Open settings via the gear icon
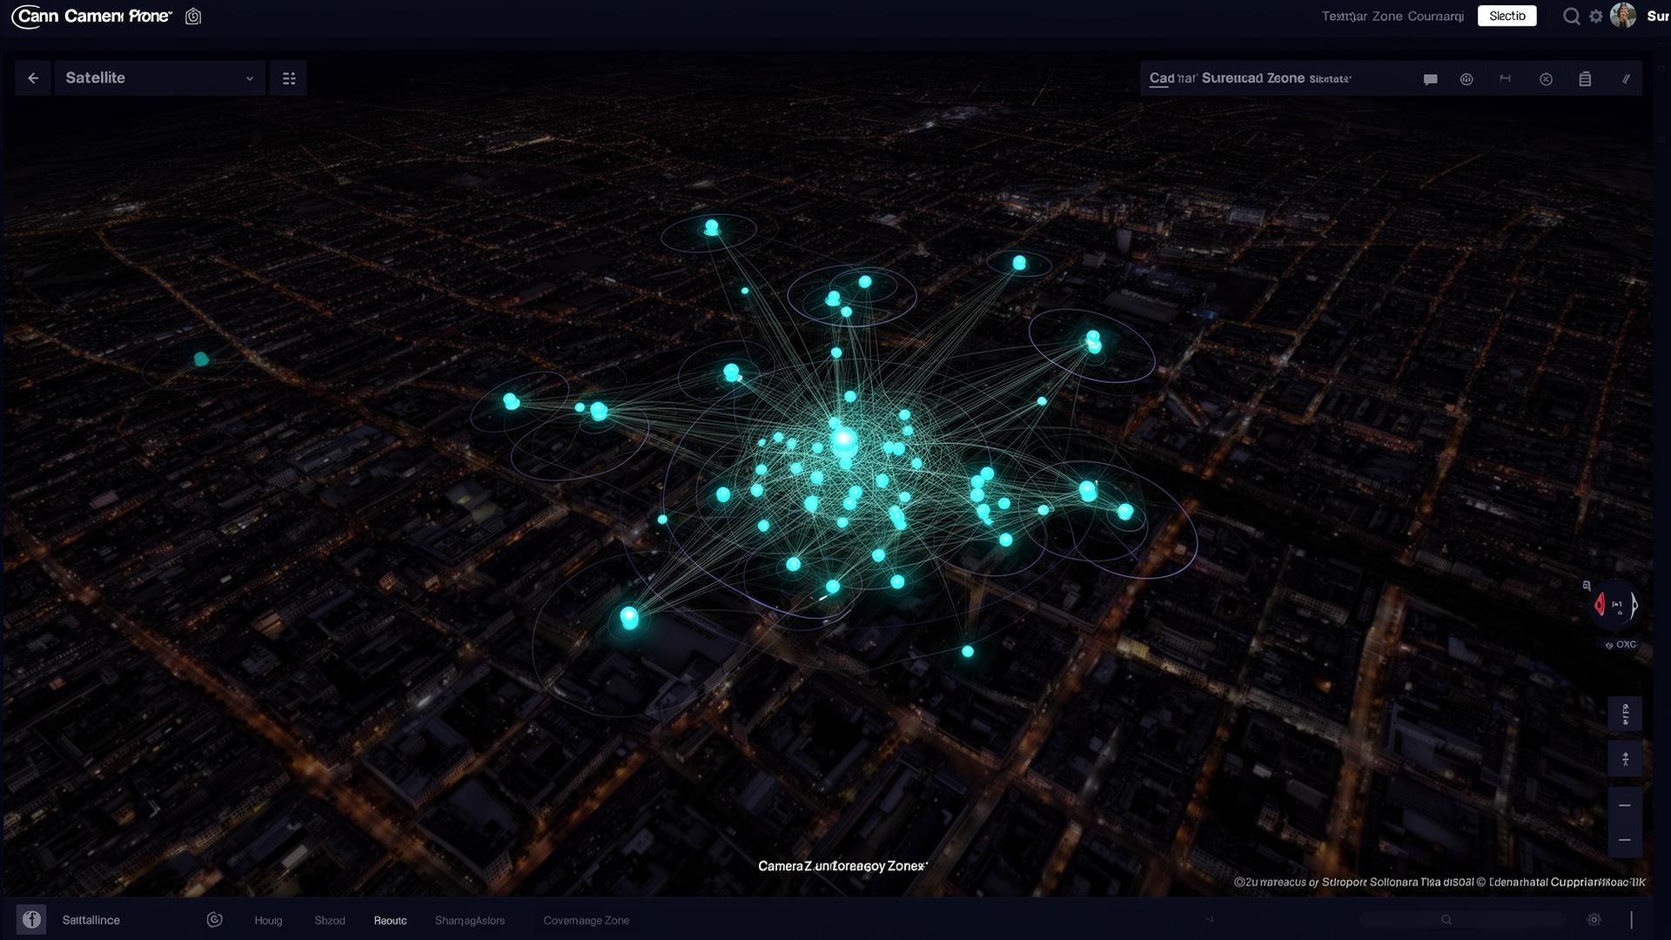Viewport: 1671px width, 940px height. pos(1595,16)
